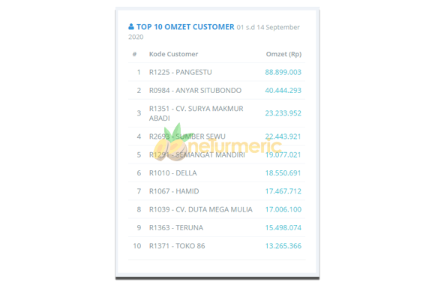Open omzet value 22.443.921
This screenshot has width=435, height=285.
[x=283, y=136]
